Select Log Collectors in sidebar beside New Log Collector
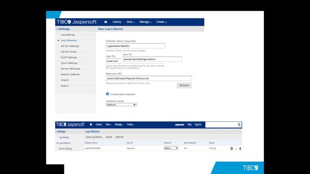This screenshot has height=174, width=310. (x=69, y=41)
